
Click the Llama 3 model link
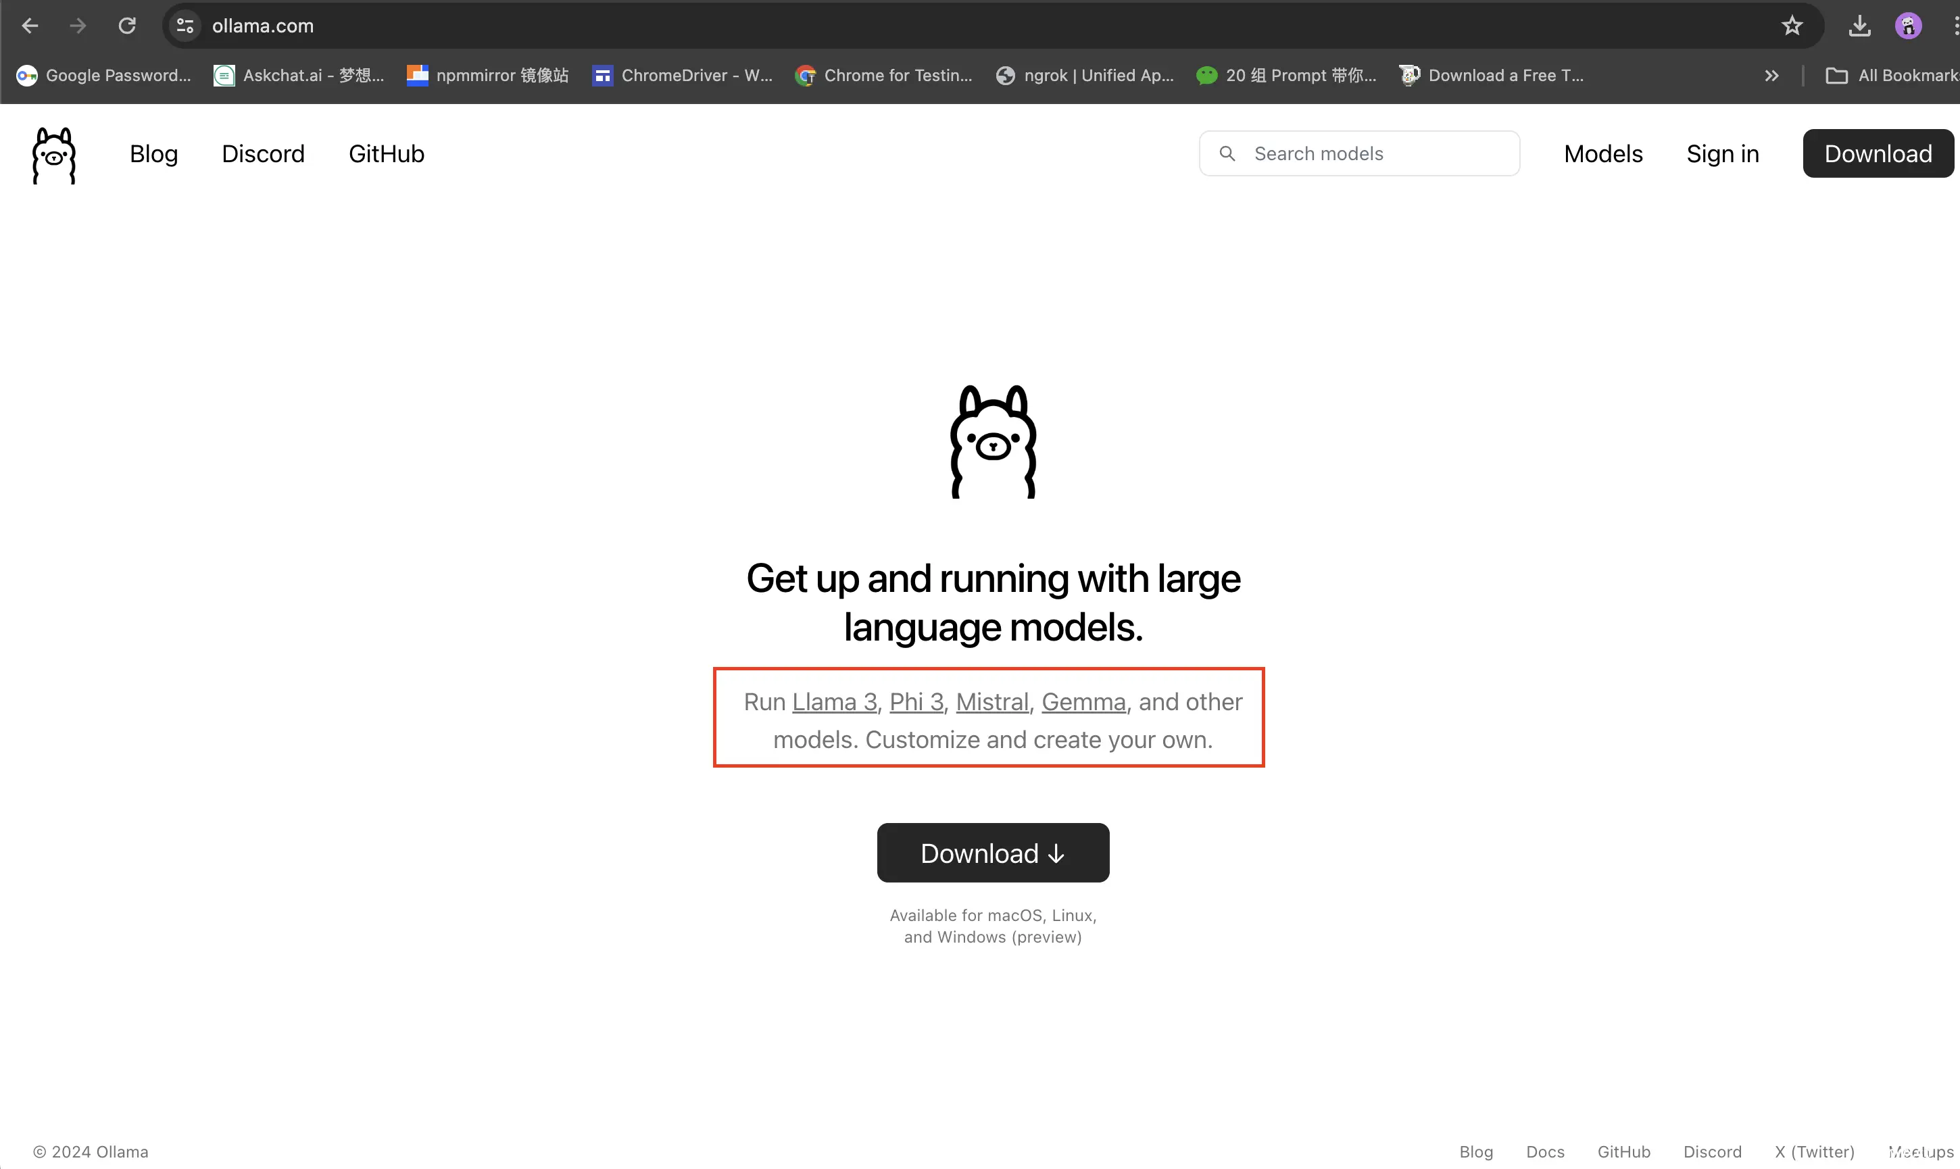(x=834, y=701)
